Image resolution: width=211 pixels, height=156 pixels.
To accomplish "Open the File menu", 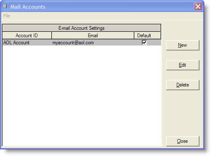I will (x=7, y=16).
